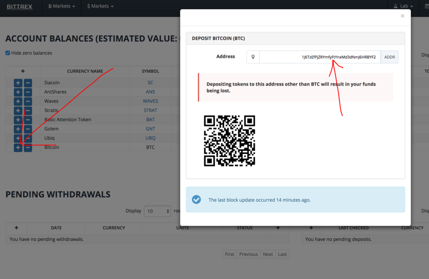Click the plus icon for Siacoin
This screenshot has height=279, width=429.
(18, 83)
